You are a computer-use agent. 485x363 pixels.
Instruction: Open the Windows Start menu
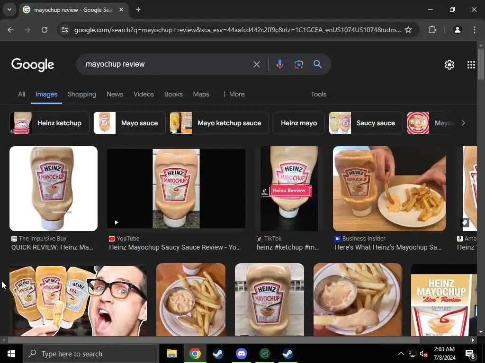(11, 354)
